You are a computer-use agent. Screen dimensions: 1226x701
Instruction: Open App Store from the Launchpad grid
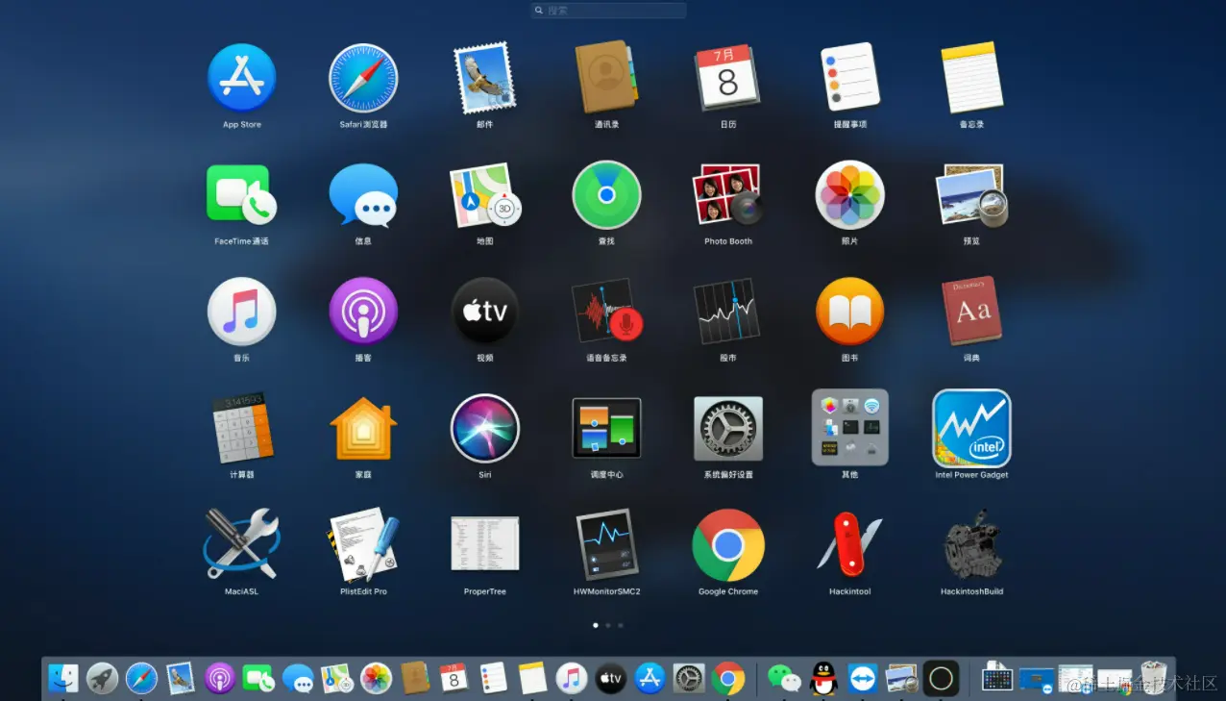coord(242,78)
